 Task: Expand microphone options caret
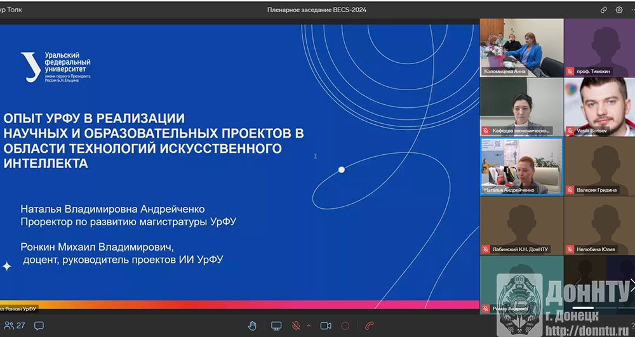pyautogui.click(x=309, y=326)
